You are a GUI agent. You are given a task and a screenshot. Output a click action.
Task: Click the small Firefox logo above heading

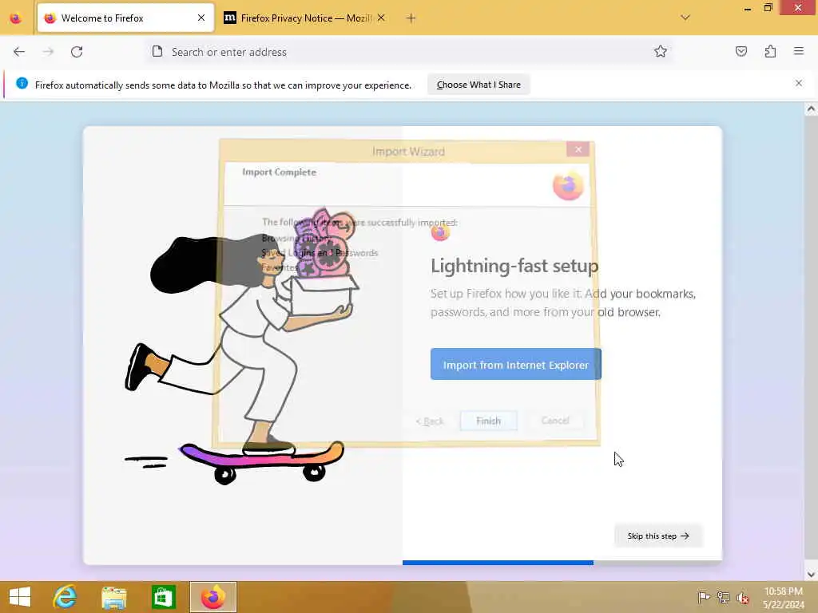click(440, 232)
